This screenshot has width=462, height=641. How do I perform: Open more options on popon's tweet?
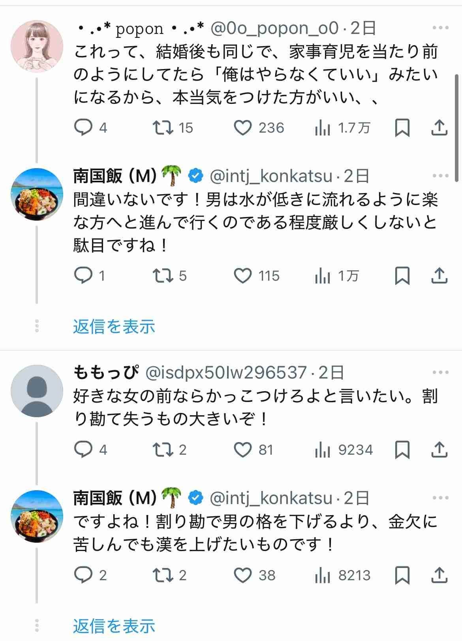(x=440, y=28)
